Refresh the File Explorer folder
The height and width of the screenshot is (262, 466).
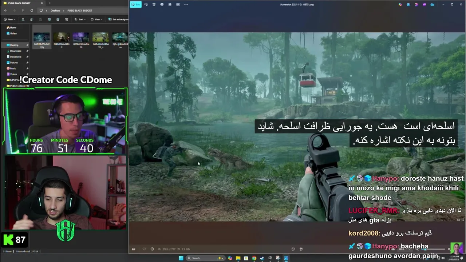coord(32,11)
